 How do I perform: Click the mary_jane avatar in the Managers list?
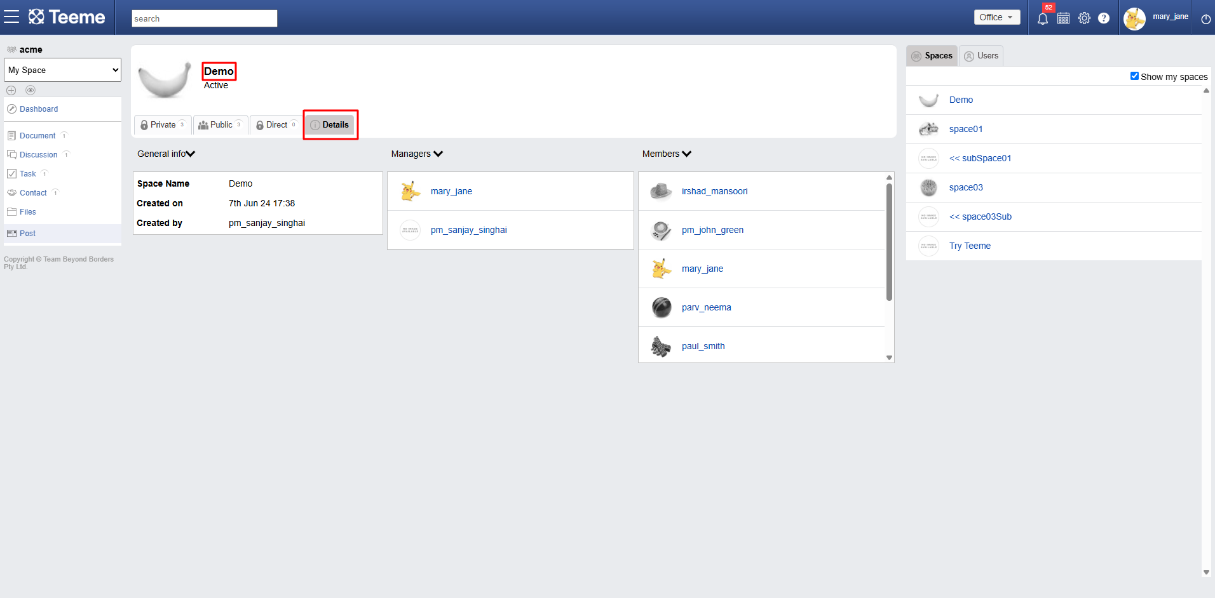pyautogui.click(x=410, y=191)
